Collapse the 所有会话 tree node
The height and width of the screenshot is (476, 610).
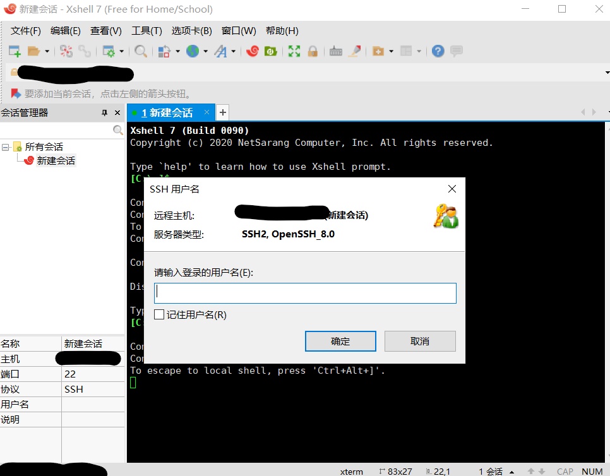[6, 147]
